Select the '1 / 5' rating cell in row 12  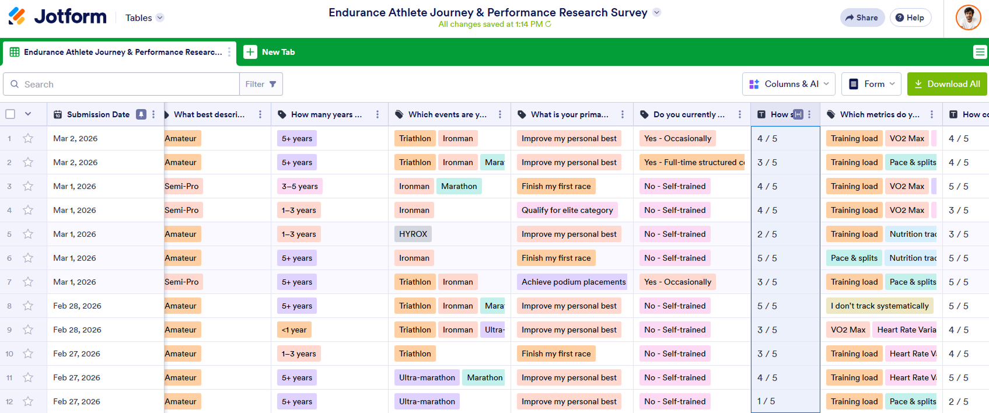785,401
